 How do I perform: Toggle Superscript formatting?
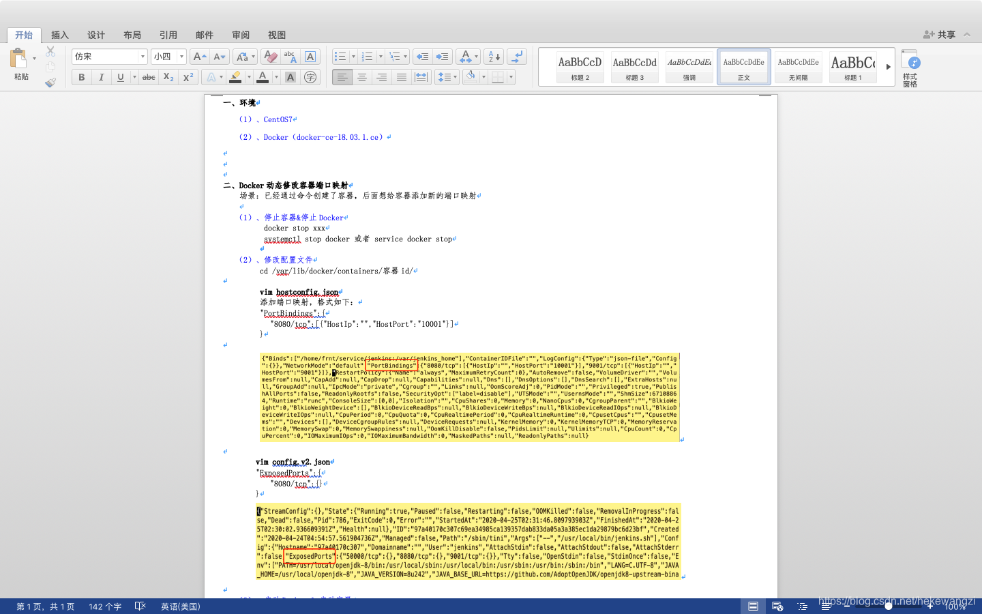point(188,77)
